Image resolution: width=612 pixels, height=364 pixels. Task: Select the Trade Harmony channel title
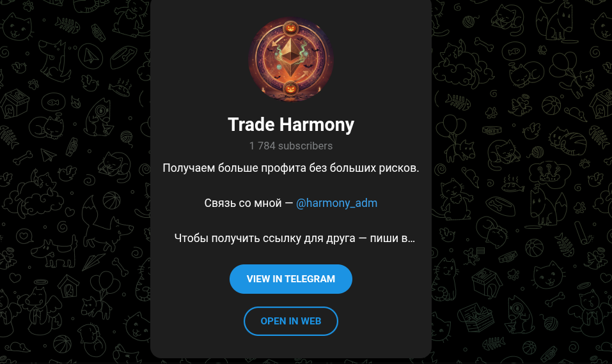(291, 125)
